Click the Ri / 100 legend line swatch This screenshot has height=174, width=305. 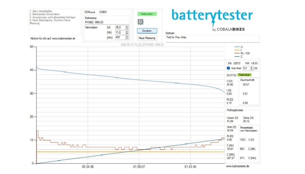[237, 53]
